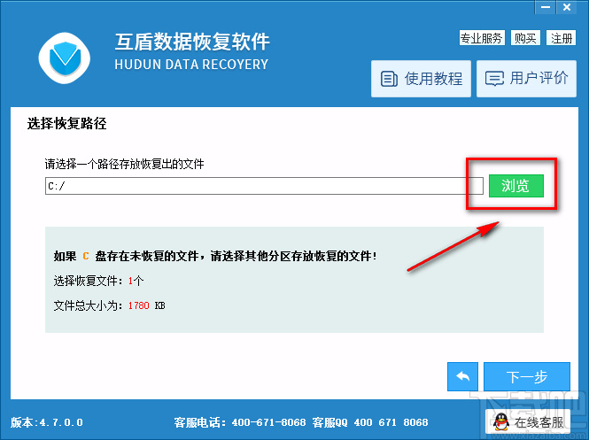
Task: Click the 注册 register link
Action: coord(562,38)
